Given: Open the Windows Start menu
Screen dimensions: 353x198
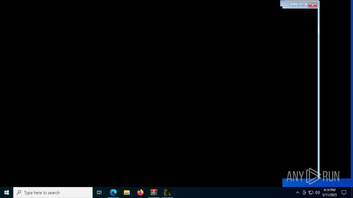Looking at the screenshot, I should click(7, 193).
